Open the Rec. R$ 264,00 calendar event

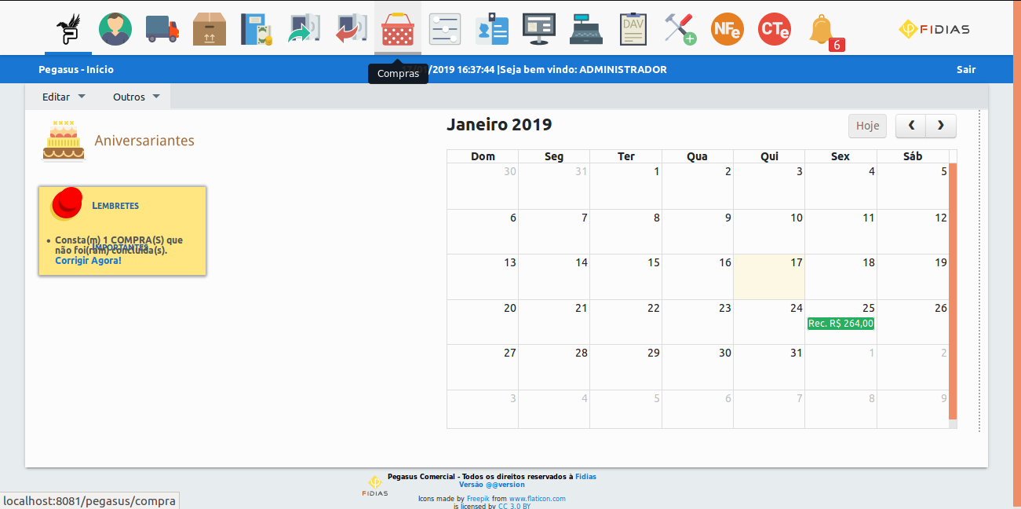click(841, 324)
